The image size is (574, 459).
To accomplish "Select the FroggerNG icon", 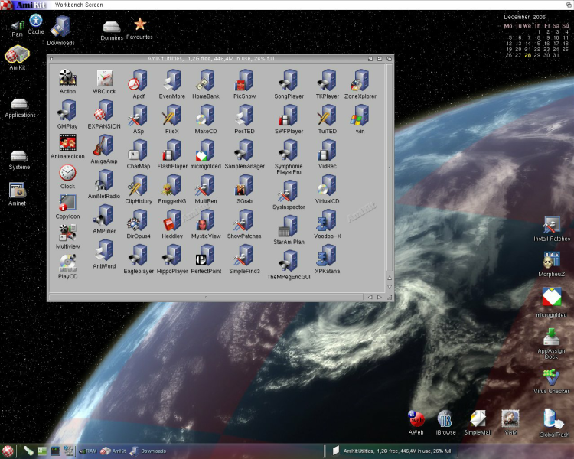I will 172,185.
